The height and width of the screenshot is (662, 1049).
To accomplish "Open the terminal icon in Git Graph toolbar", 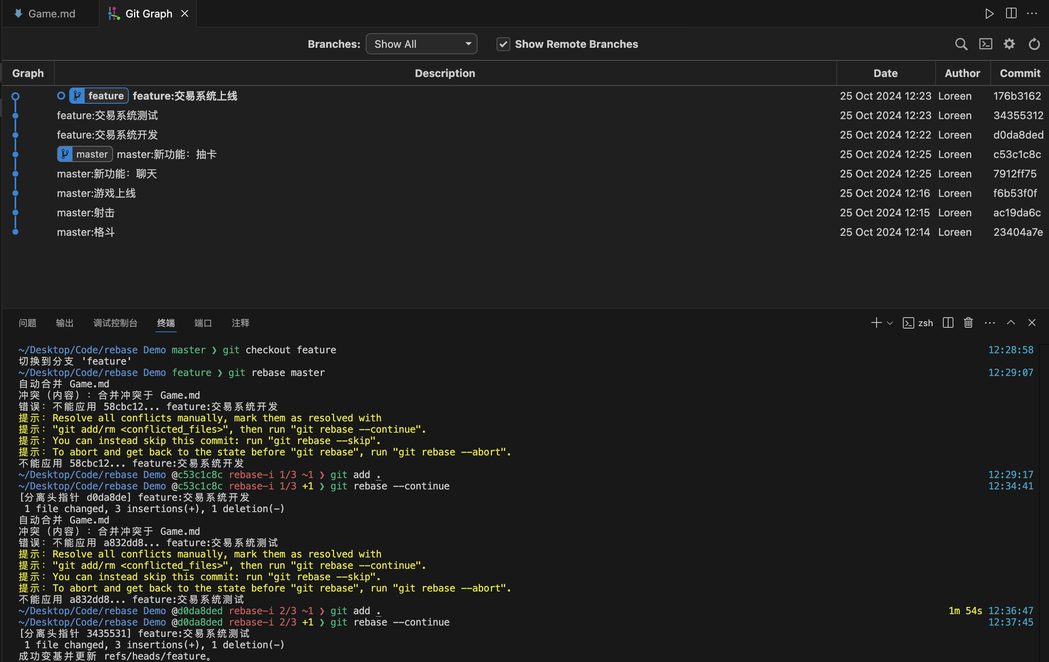I will click(x=985, y=44).
